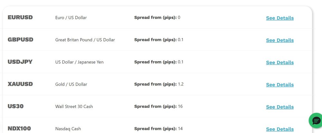Select the US30 symbol heading
Image resolution: width=322 pixels, height=133 pixels.
click(x=16, y=106)
